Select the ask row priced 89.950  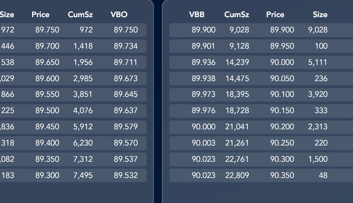pos(261,46)
